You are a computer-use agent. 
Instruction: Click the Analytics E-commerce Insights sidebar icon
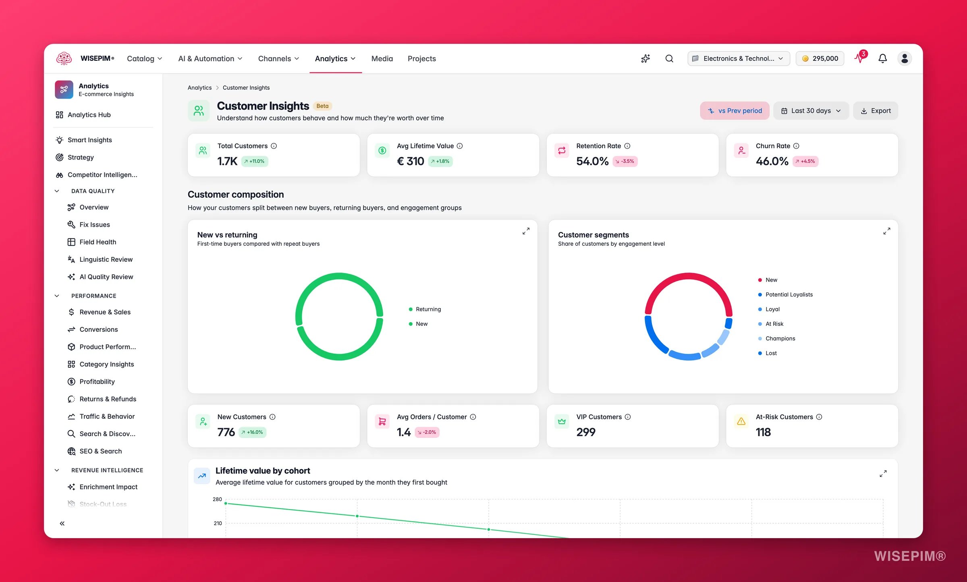click(64, 89)
